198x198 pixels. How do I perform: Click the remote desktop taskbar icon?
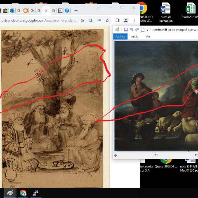pyautogui.click(x=35, y=193)
